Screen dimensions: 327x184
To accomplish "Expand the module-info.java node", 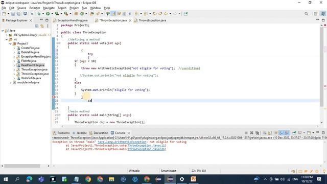I will (10, 83).
